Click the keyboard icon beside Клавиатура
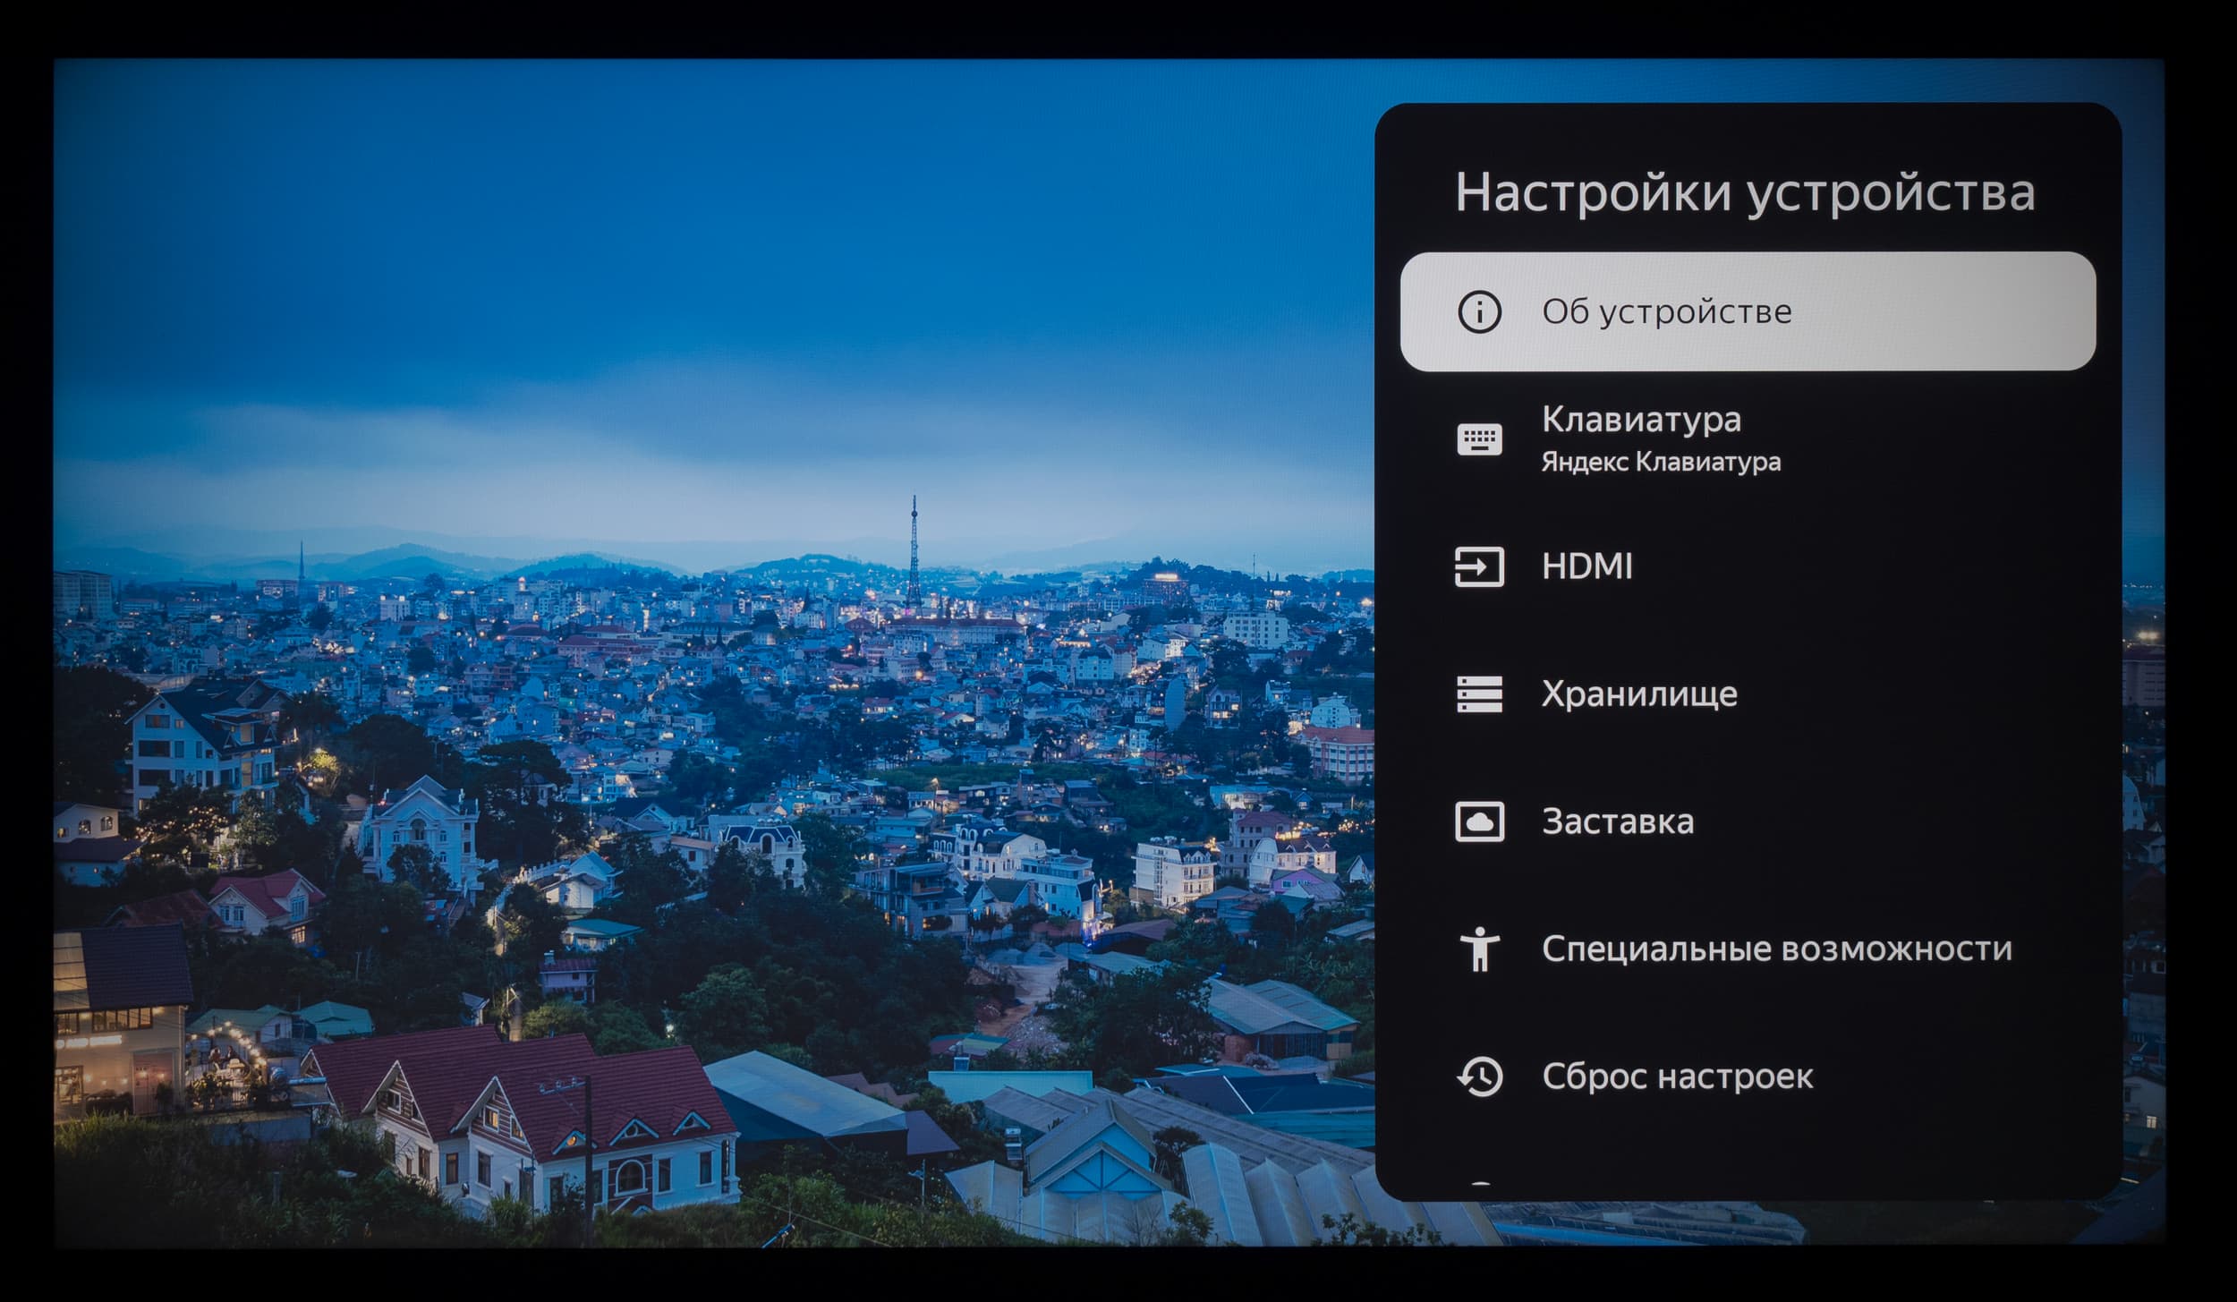Viewport: 2237px width, 1302px height. coord(1479,439)
